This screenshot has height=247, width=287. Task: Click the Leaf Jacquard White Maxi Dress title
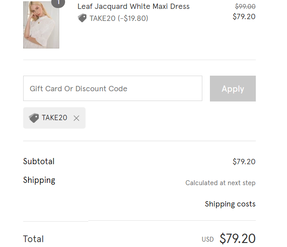click(x=133, y=7)
